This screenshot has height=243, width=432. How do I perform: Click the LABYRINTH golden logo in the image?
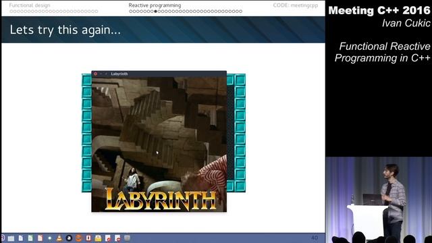[x=161, y=199]
